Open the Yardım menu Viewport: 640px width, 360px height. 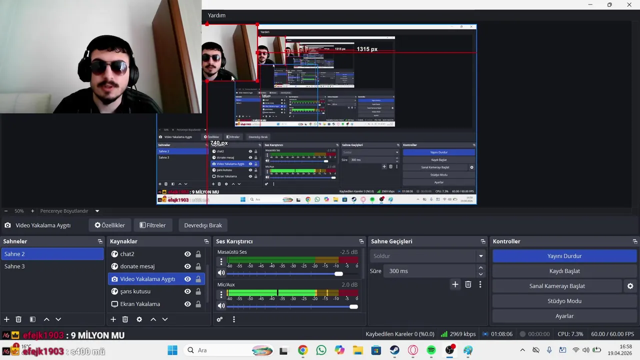216,15
